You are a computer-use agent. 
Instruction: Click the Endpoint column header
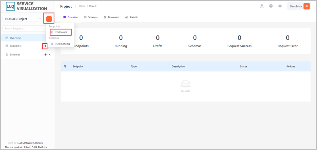[78, 66]
